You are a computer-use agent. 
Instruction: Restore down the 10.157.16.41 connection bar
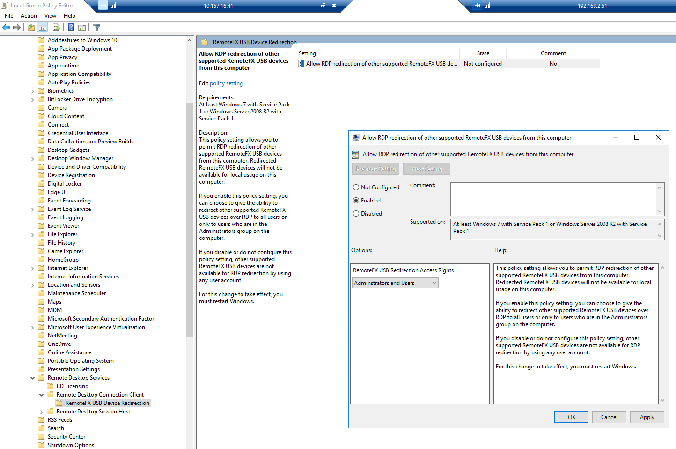pyautogui.click(x=323, y=6)
